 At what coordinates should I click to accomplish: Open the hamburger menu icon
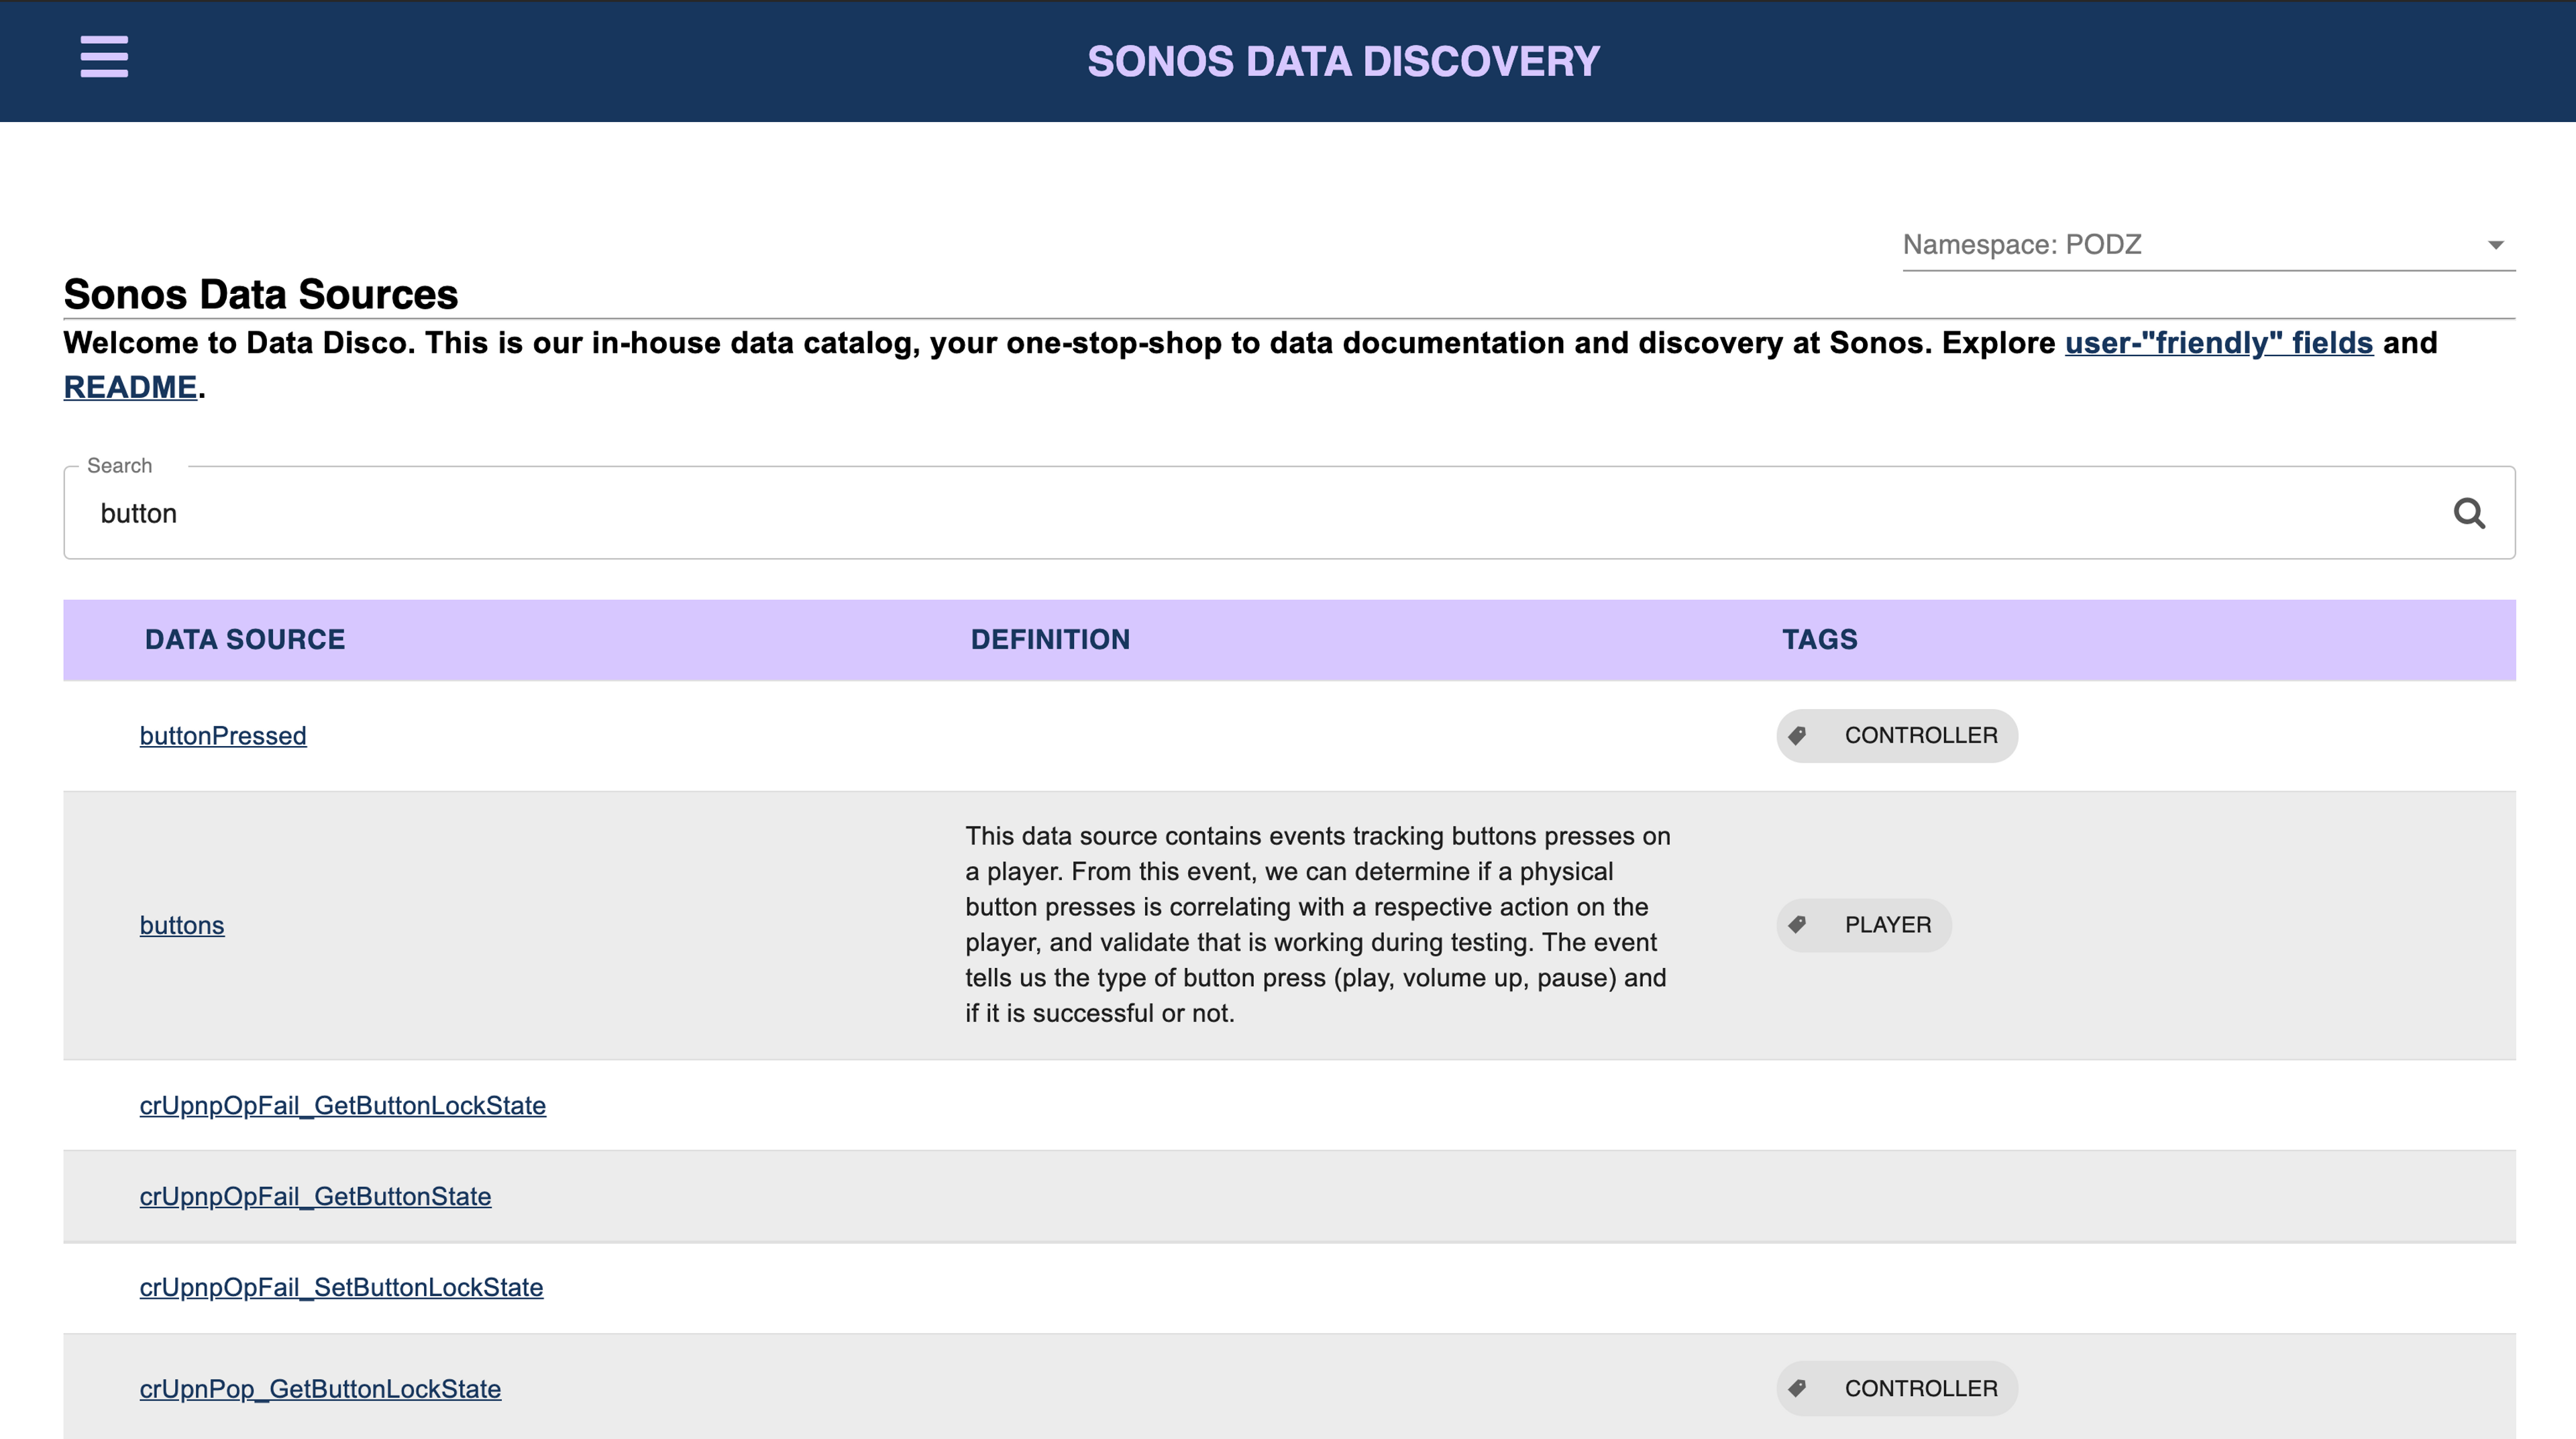point(104,57)
